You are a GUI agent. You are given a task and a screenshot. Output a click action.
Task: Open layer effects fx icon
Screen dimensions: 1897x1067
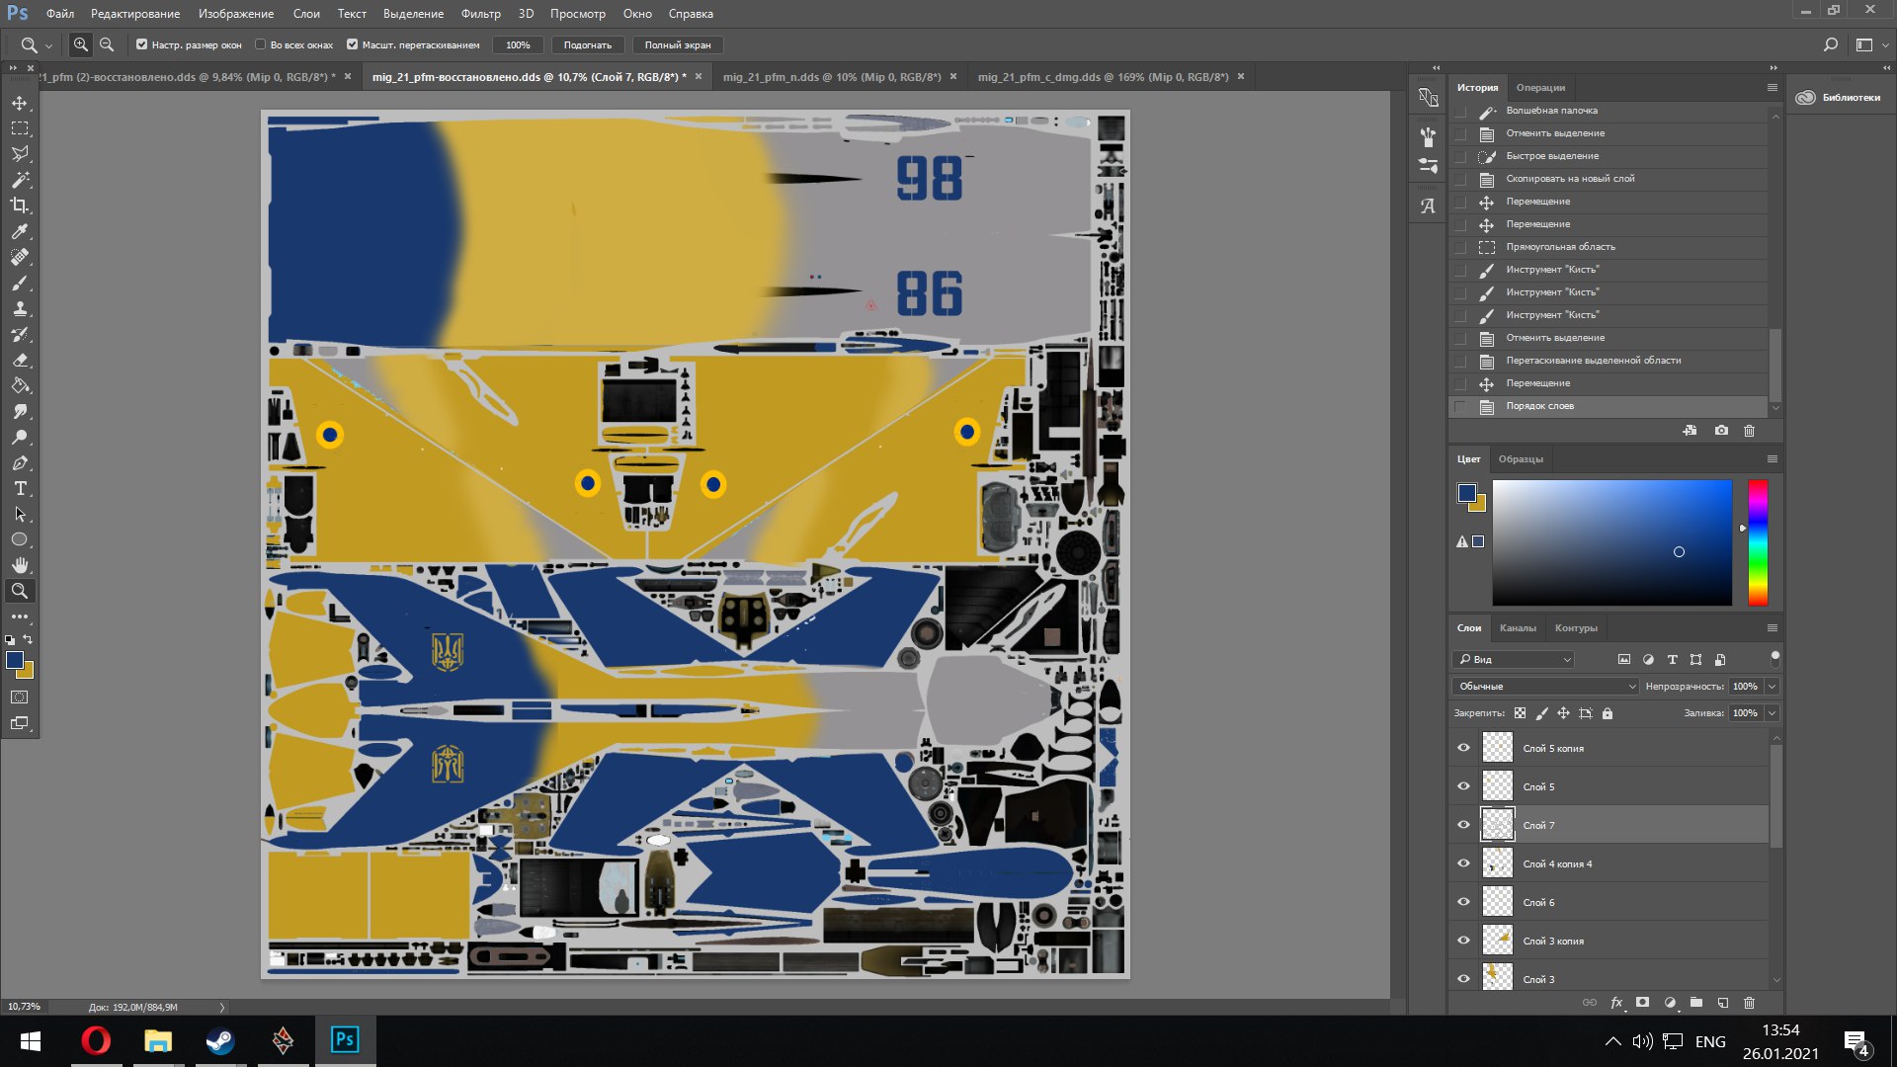pos(1616,1003)
